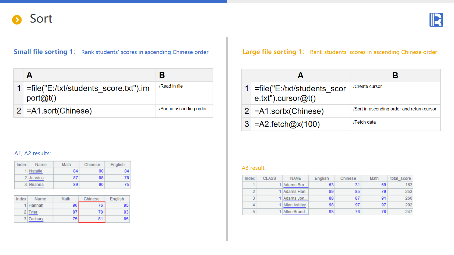Click the blue progress bar at top

(113, 1)
